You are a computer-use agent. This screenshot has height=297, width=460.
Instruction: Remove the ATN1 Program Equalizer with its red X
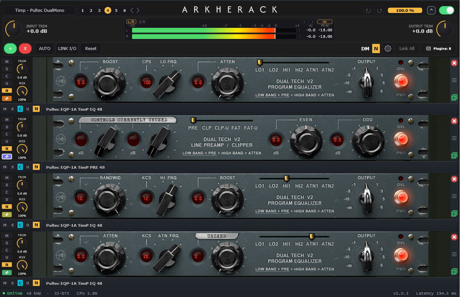(x=454, y=237)
